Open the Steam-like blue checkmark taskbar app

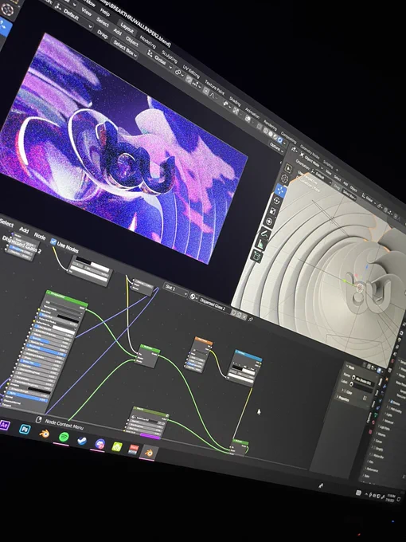tap(82, 441)
